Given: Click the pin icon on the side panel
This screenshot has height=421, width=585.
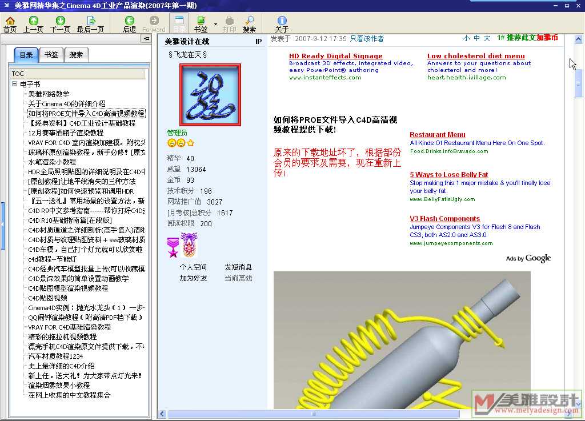Looking at the screenshot, I should [146, 38].
